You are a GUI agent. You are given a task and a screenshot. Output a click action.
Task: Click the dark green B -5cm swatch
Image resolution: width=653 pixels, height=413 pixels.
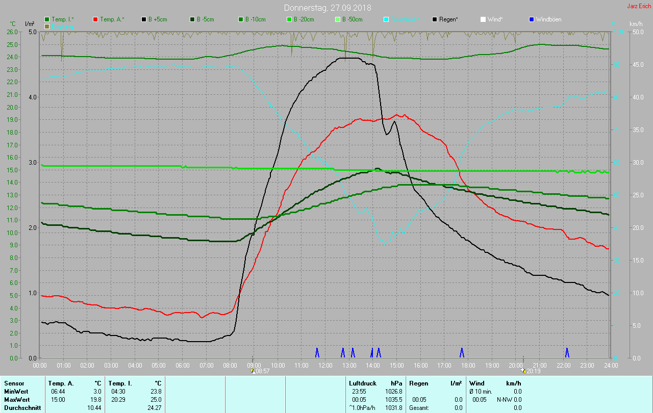pyautogui.click(x=192, y=19)
